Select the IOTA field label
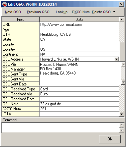 (21, 114)
